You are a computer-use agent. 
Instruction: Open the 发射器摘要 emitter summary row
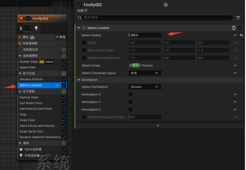tap(42, 44)
